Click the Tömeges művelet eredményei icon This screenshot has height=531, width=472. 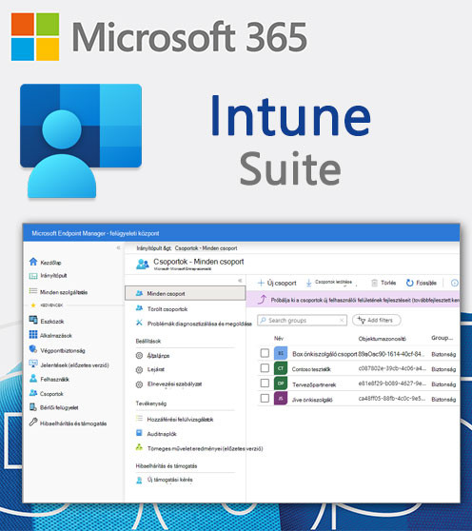pyautogui.click(x=139, y=447)
